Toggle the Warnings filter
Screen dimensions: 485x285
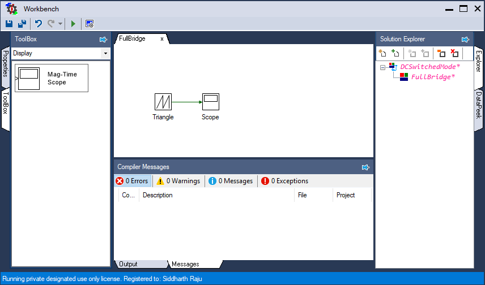click(x=178, y=181)
